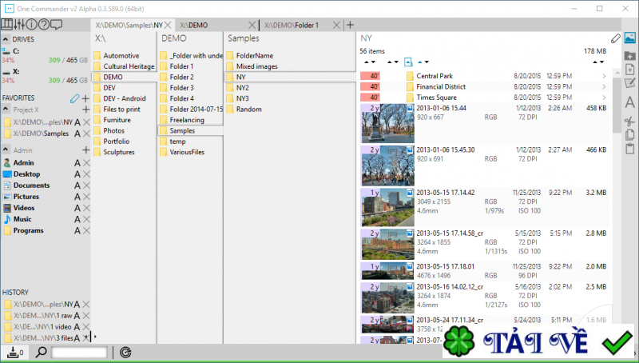Select the 2013-01-06 15.44 image thumbnail

pos(387,124)
